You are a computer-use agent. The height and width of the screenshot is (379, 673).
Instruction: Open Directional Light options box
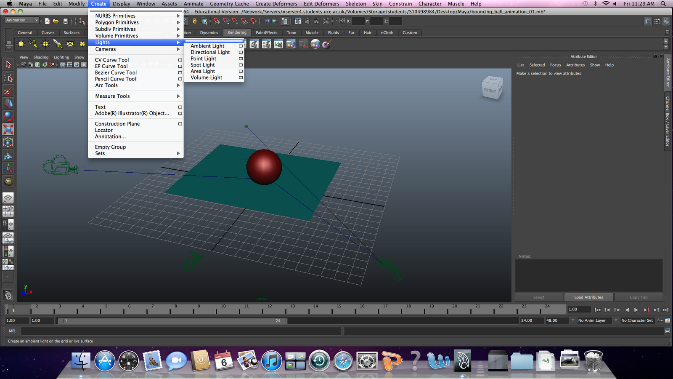241,52
